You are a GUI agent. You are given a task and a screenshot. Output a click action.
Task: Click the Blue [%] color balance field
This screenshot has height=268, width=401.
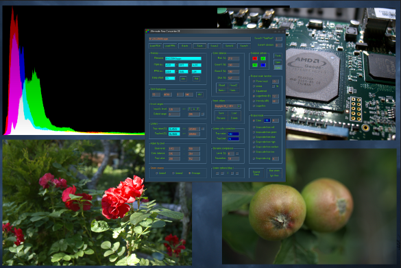pos(233,78)
